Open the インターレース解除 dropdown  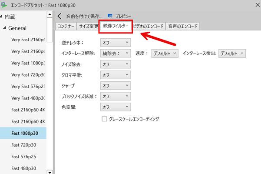[115, 53]
